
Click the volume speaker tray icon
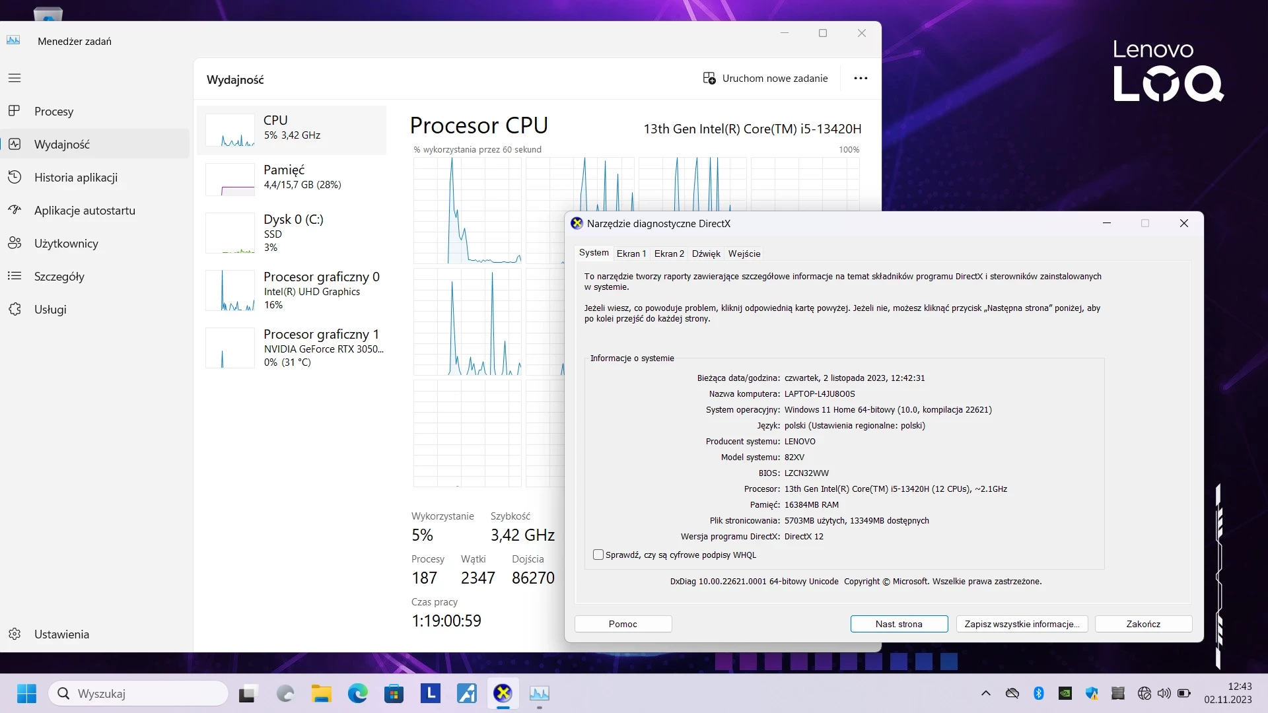pos(1164,693)
